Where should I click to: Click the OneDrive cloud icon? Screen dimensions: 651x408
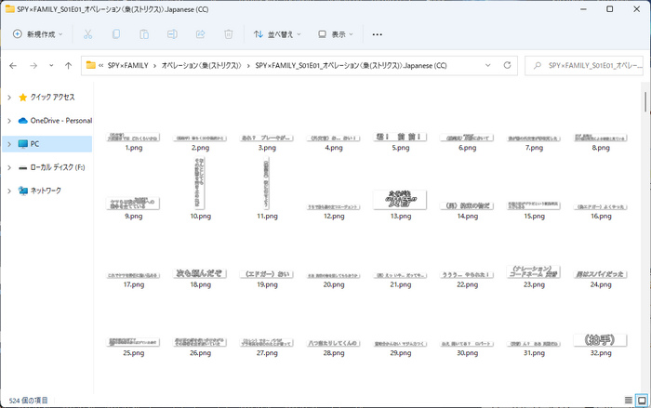23,121
